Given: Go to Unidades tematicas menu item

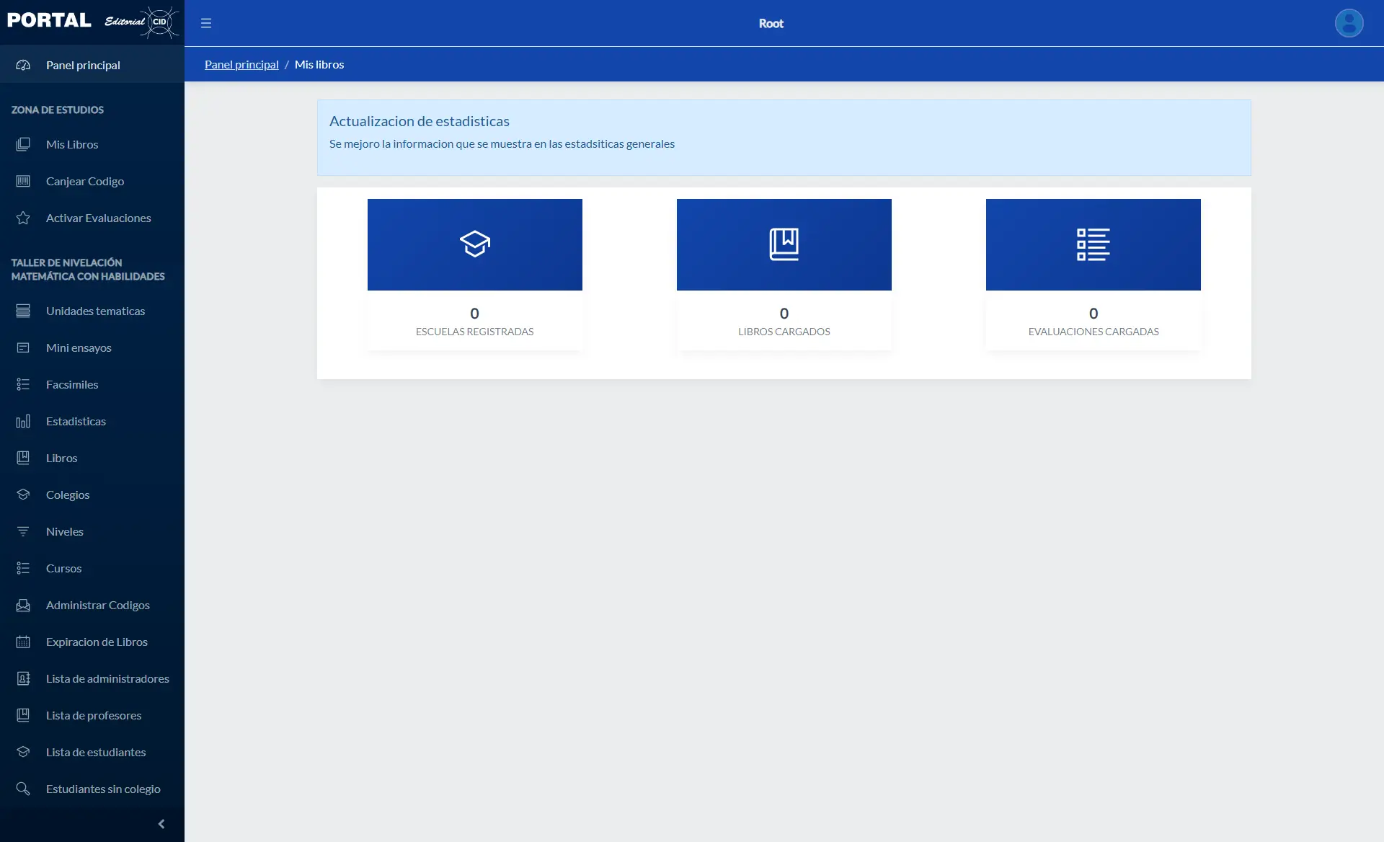Looking at the screenshot, I should pyautogui.click(x=95, y=311).
